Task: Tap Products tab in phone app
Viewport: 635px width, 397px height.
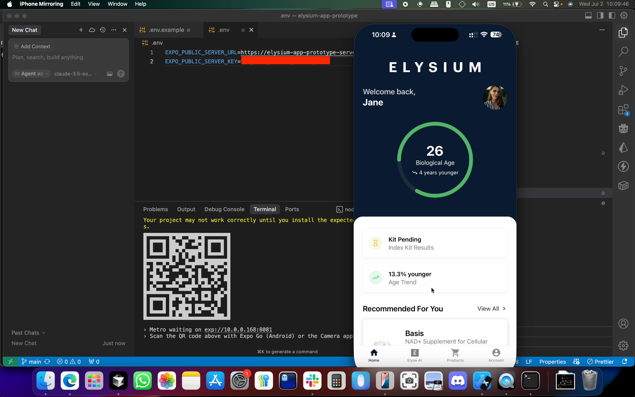Action: coord(455,355)
